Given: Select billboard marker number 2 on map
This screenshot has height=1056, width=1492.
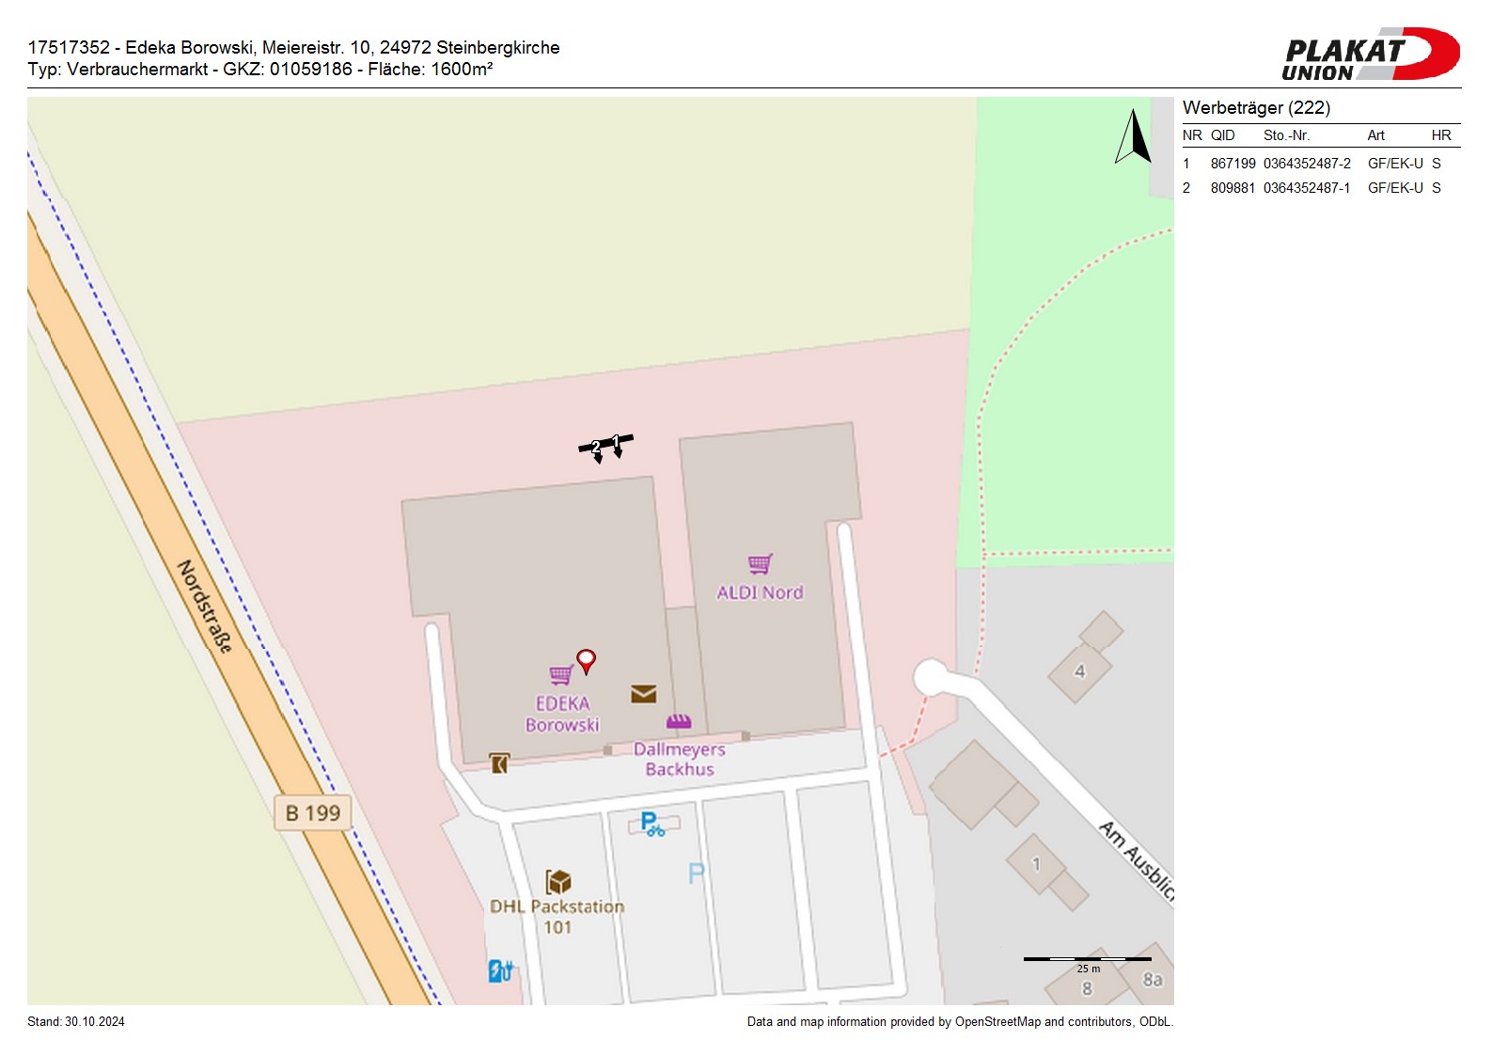Looking at the screenshot, I should pos(595,449).
